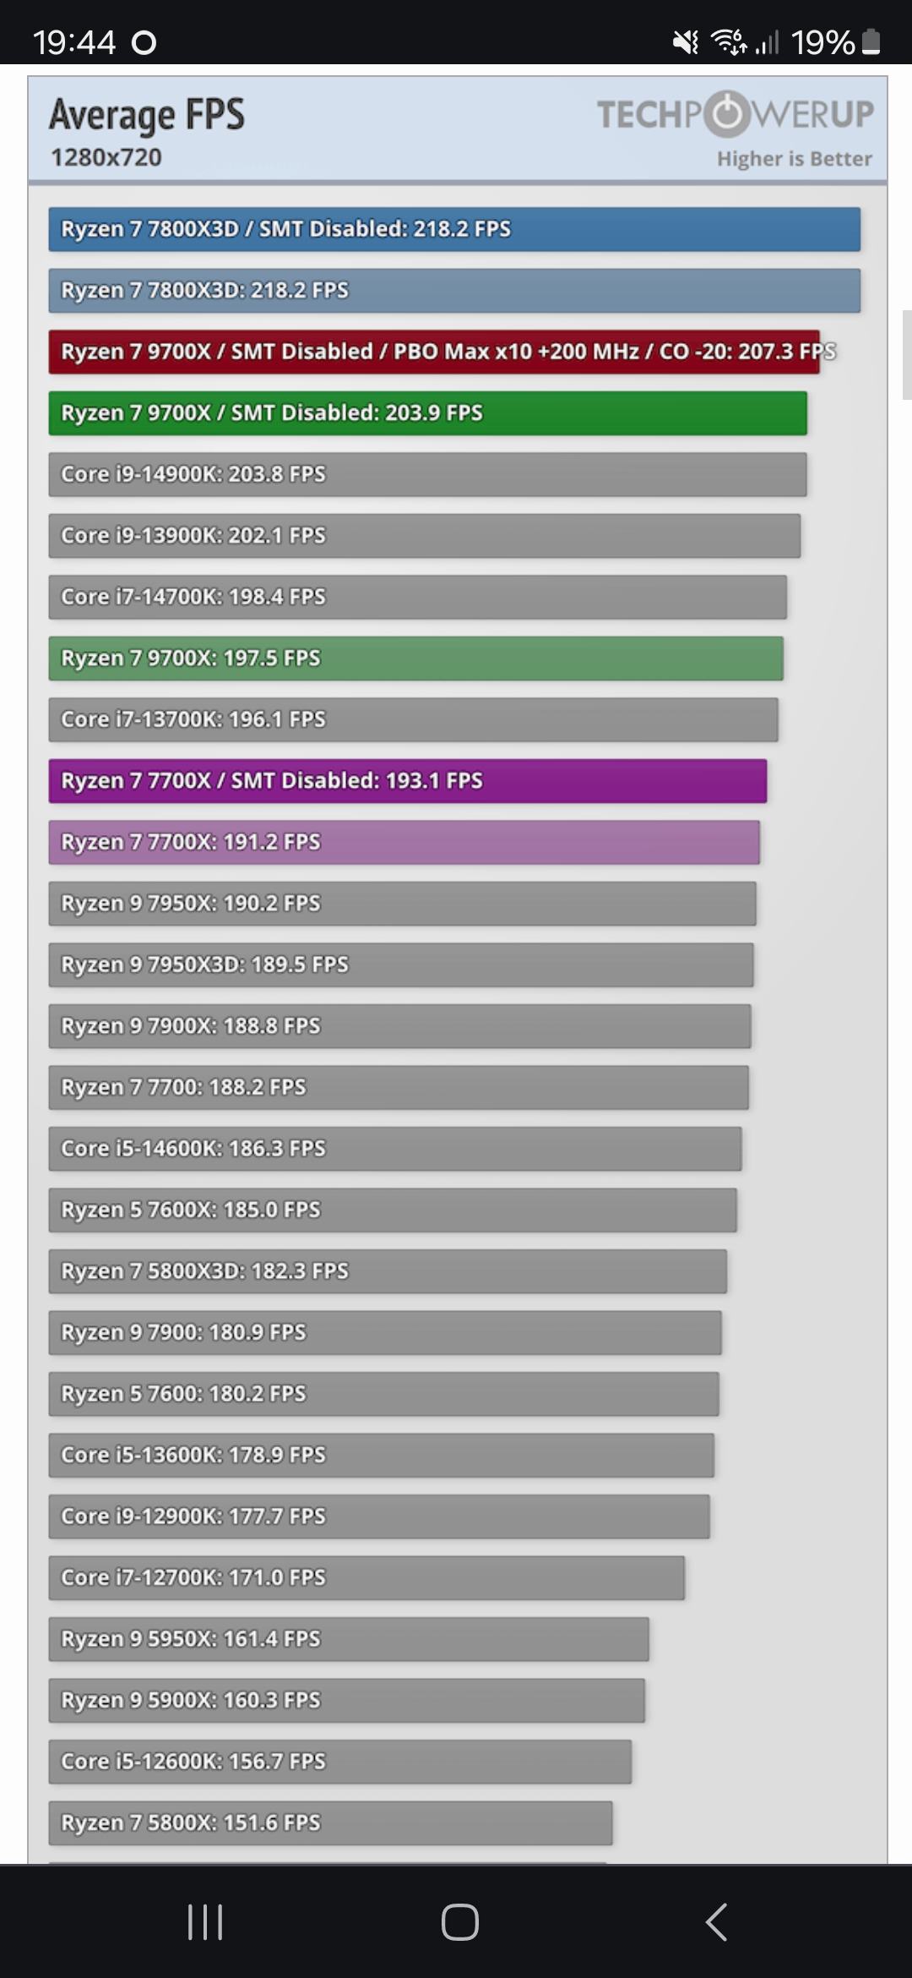Viewport: 912px width, 1978px height.
Task: Select the Ryzen 7 7800X3D SMT Disabled bar
Action: [x=454, y=229]
